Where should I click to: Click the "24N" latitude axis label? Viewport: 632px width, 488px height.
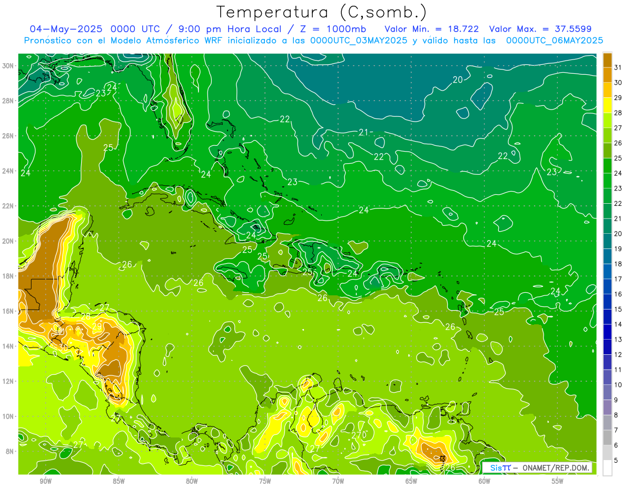[x=7, y=171]
